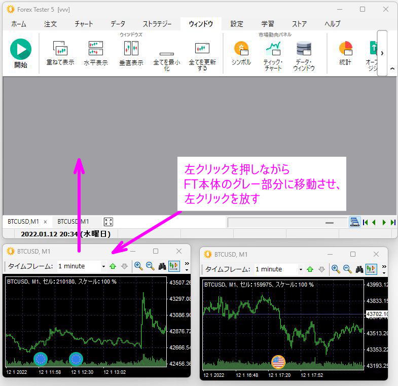Maximize the left BTCUSD chart window
Image resolution: width=398 pixels, height=386 pixels.
tap(156, 251)
